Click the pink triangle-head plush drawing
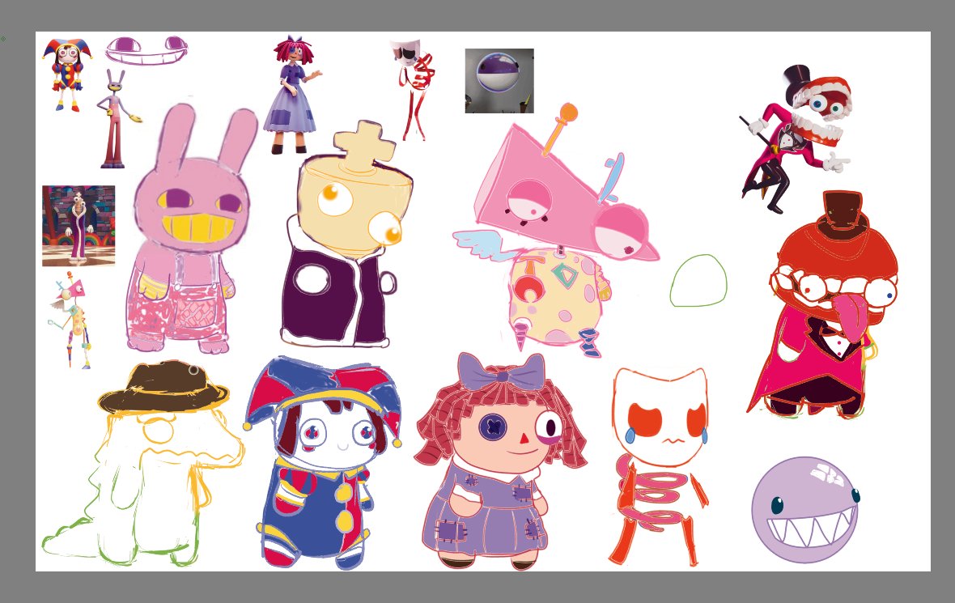The width and height of the screenshot is (955, 603). click(x=555, y=231)
